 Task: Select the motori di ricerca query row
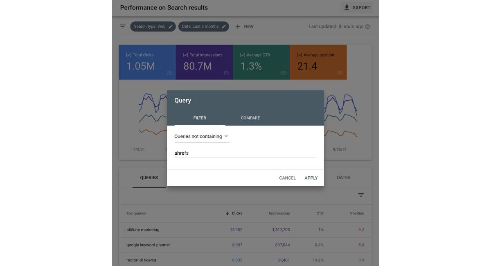pos(245,260)
